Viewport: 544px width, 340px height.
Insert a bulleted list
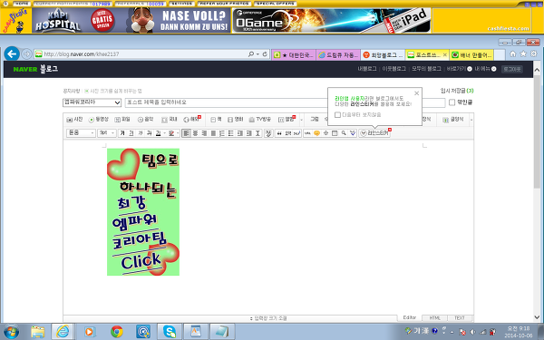231,133
